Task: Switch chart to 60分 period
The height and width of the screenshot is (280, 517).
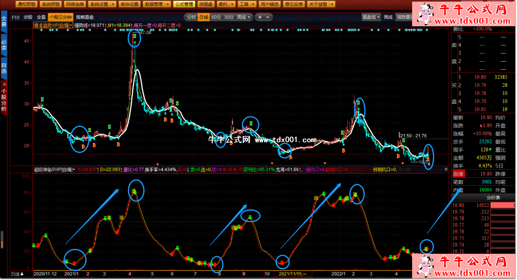Action: pos(216,17)
